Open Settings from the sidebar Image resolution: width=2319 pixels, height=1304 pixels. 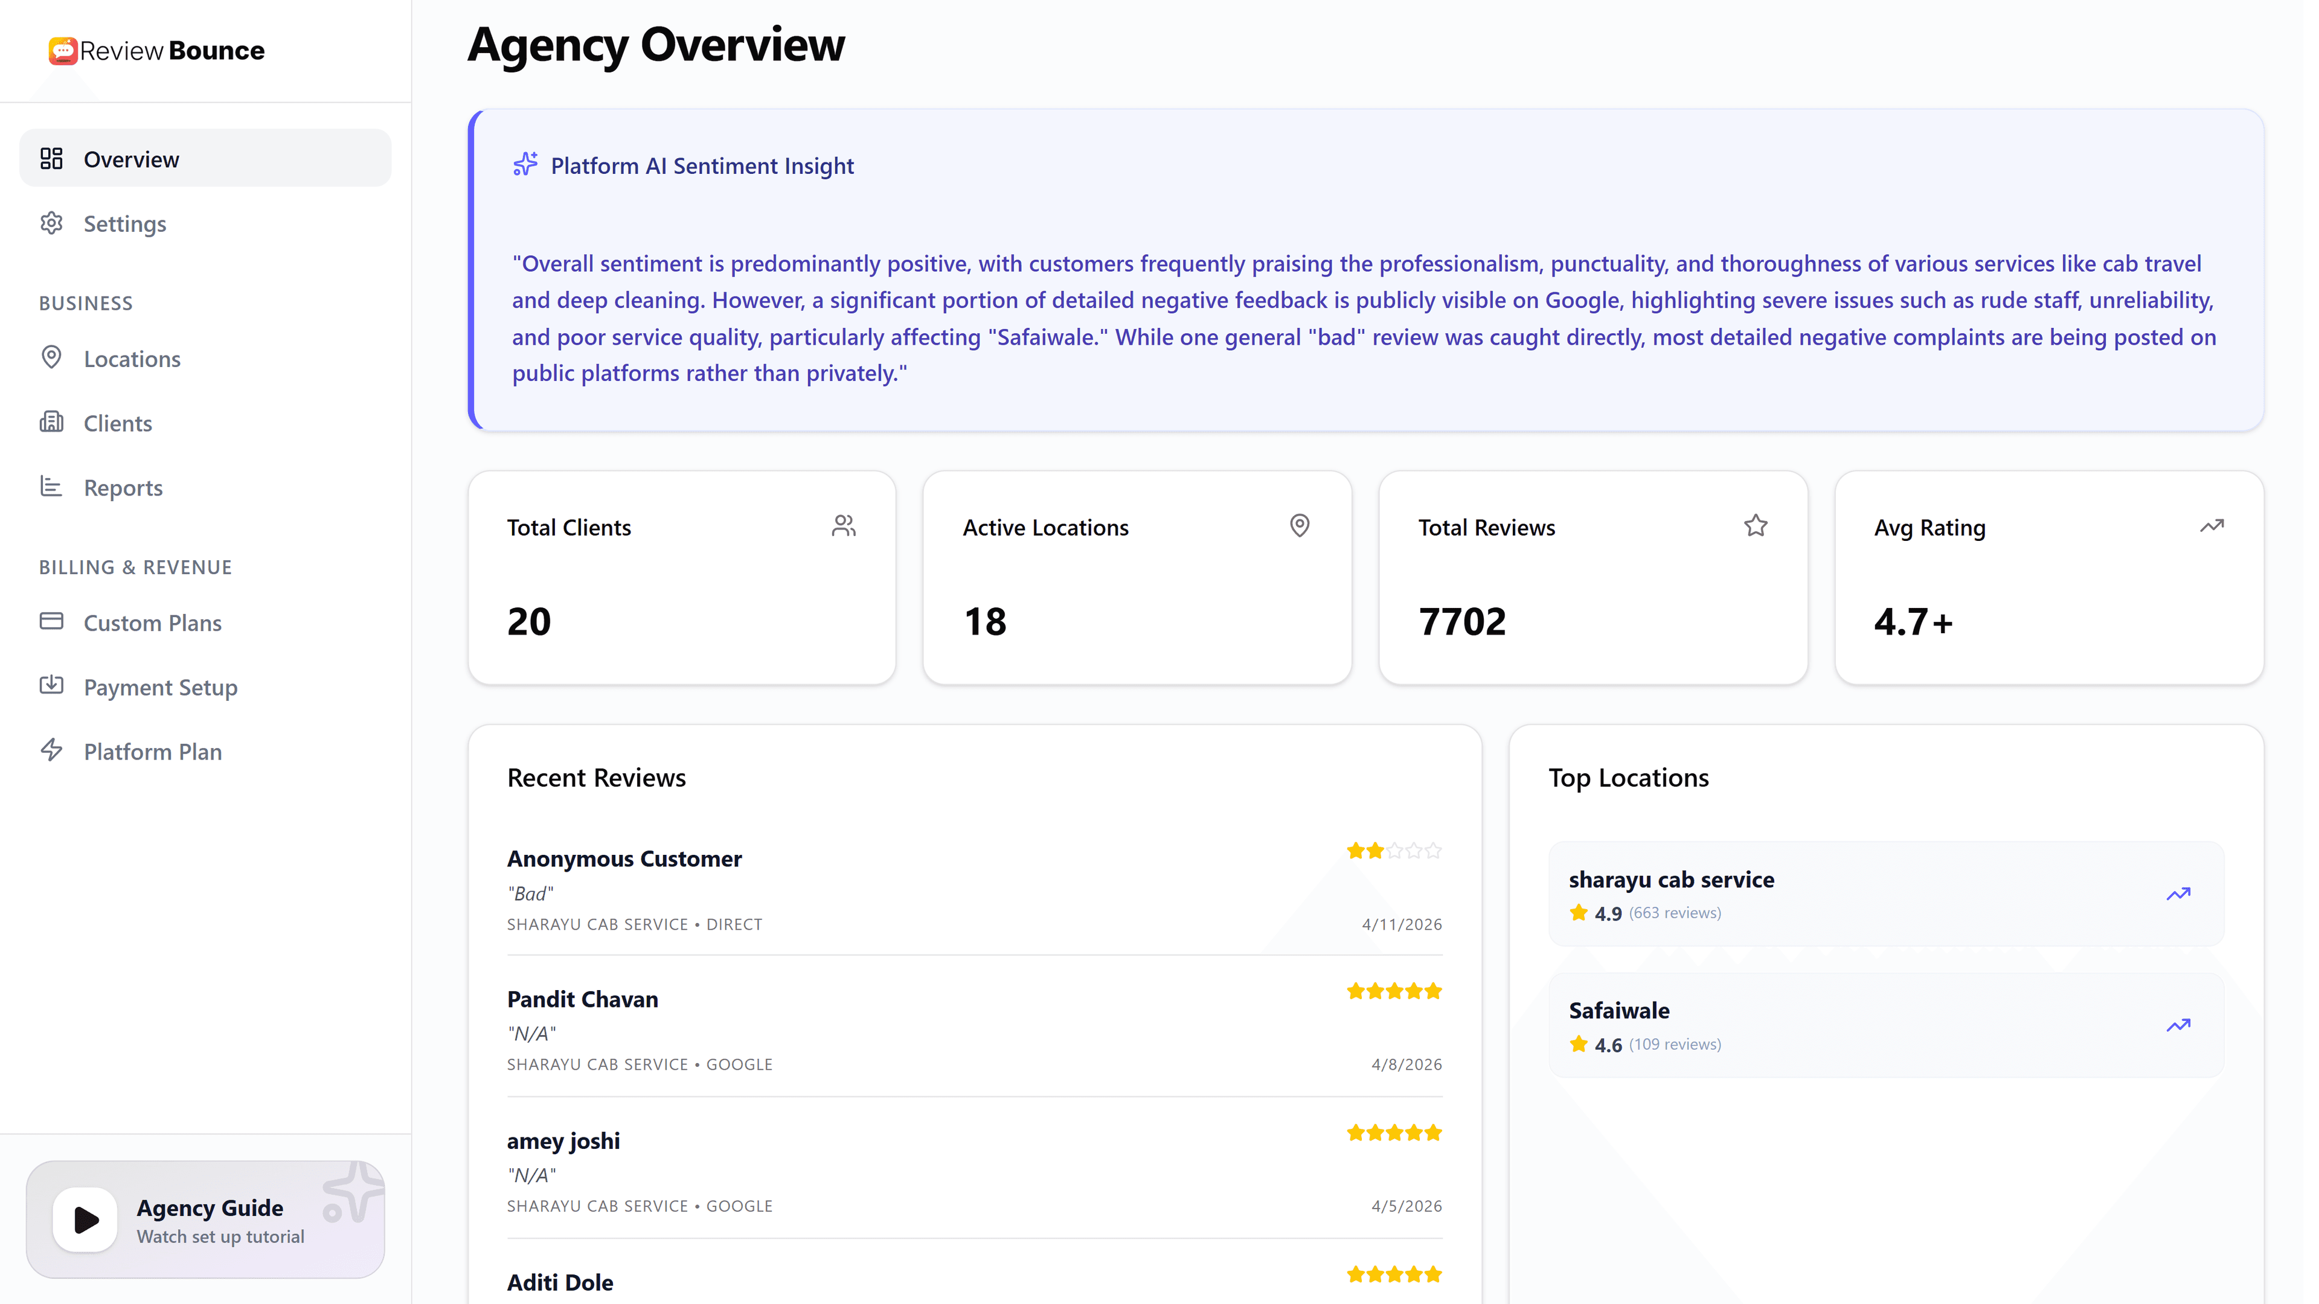click(x=205, y=223)
